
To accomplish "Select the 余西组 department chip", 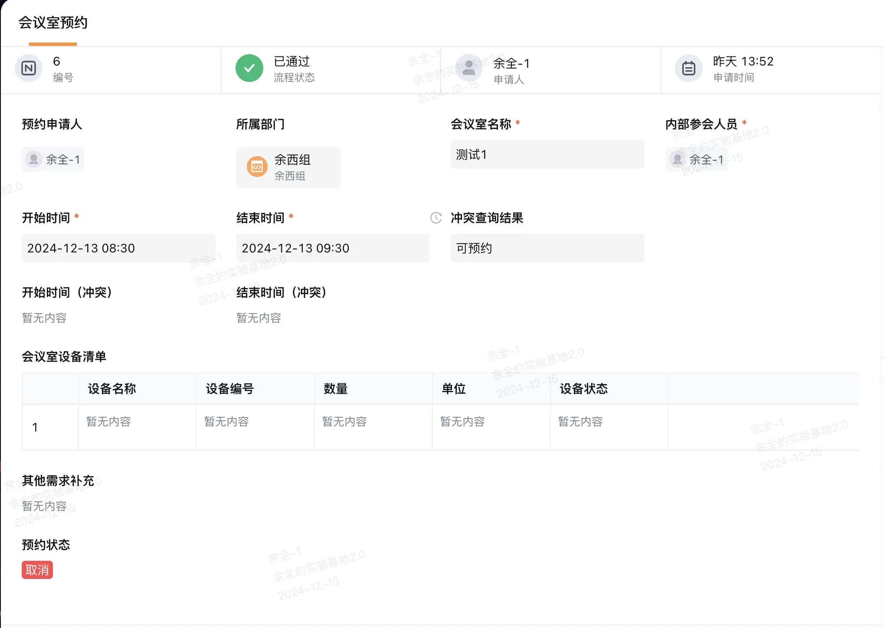I will pyautogui.click(x=288, y=167).
